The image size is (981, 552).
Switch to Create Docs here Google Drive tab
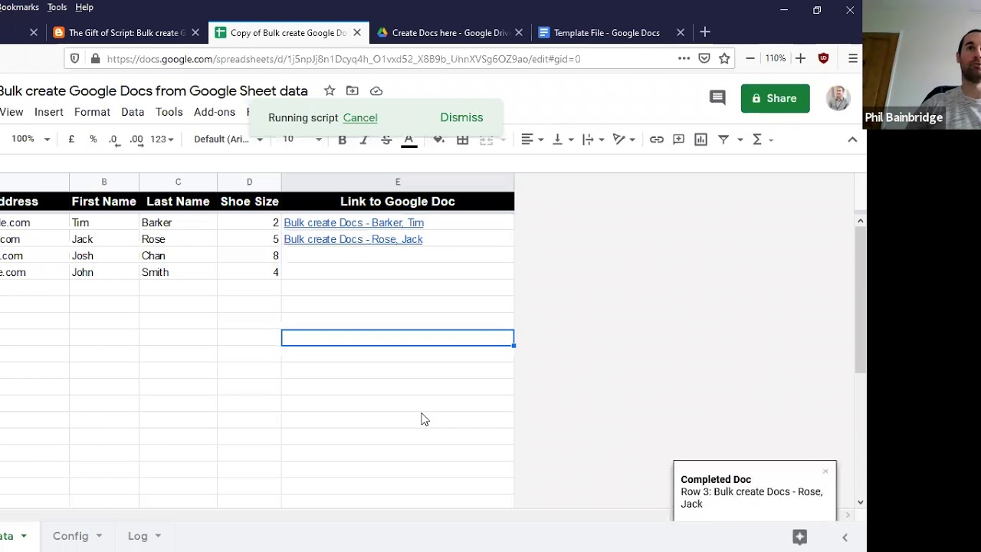point(451,32)
